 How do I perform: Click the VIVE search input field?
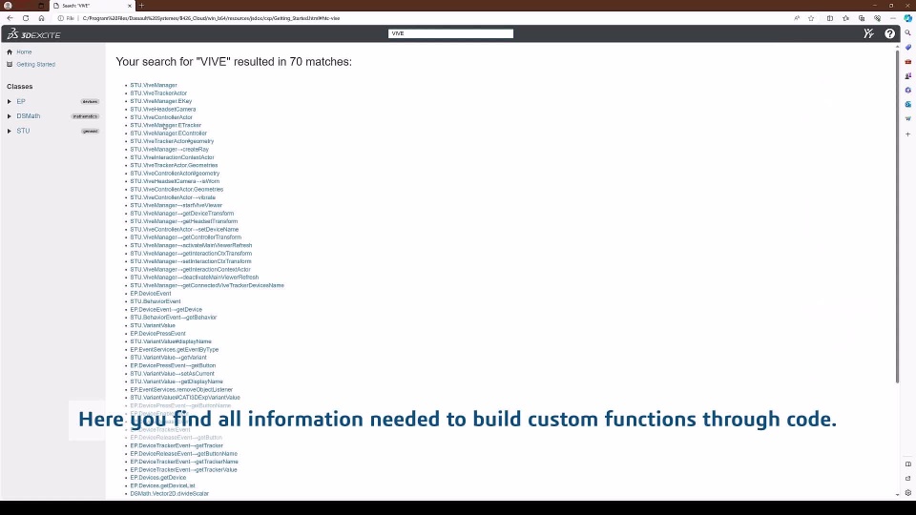[450, 33]
